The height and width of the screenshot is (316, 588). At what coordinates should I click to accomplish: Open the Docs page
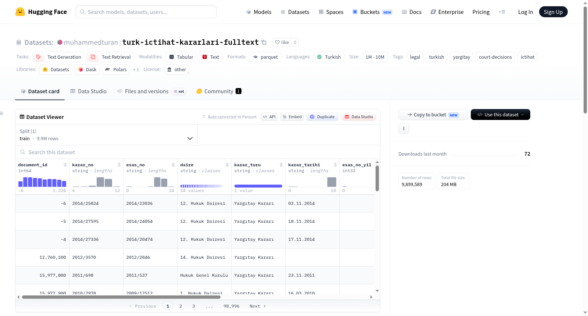[412, 12]
